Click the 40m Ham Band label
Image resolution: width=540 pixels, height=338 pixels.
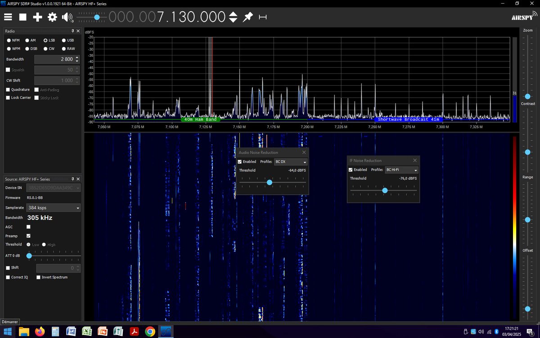[x=201, y=119]
